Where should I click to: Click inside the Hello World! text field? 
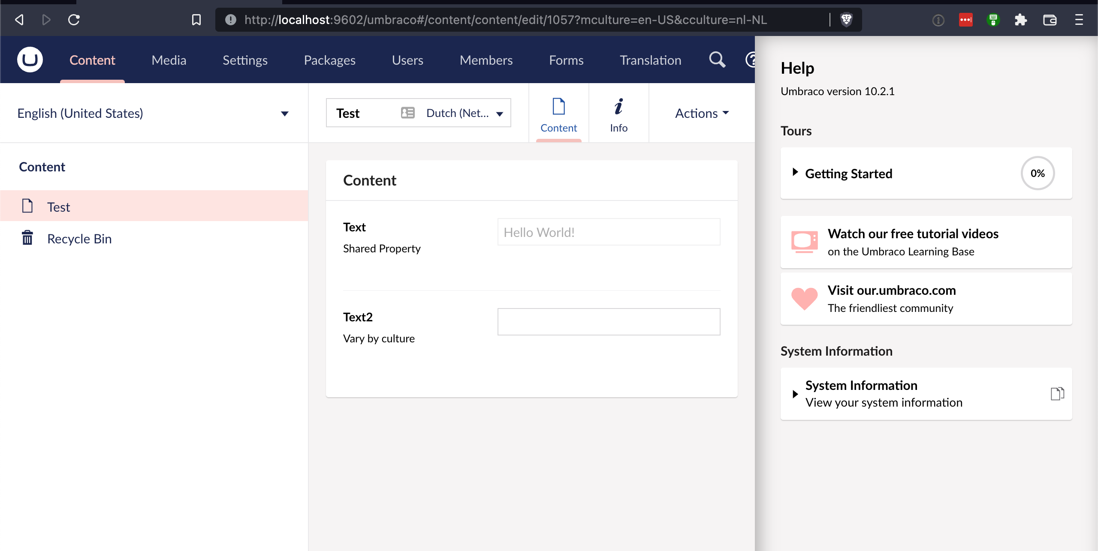(x=608, y=232)
